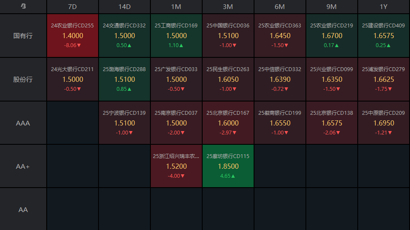Open the 25北京银行CD167 cell

(x=228, y=123)
